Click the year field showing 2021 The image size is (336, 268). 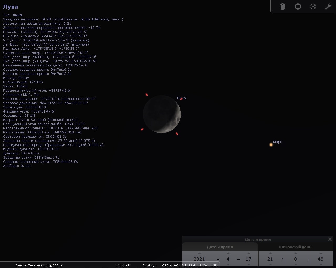click(x=199, y=259)
